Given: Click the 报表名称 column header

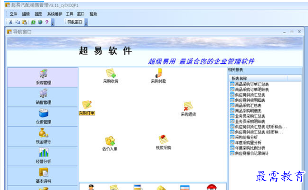Looking at the screenshot, I should [239, 78].
